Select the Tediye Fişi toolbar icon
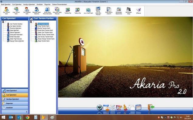The image size is (193, 120). (x=78, y=11)
